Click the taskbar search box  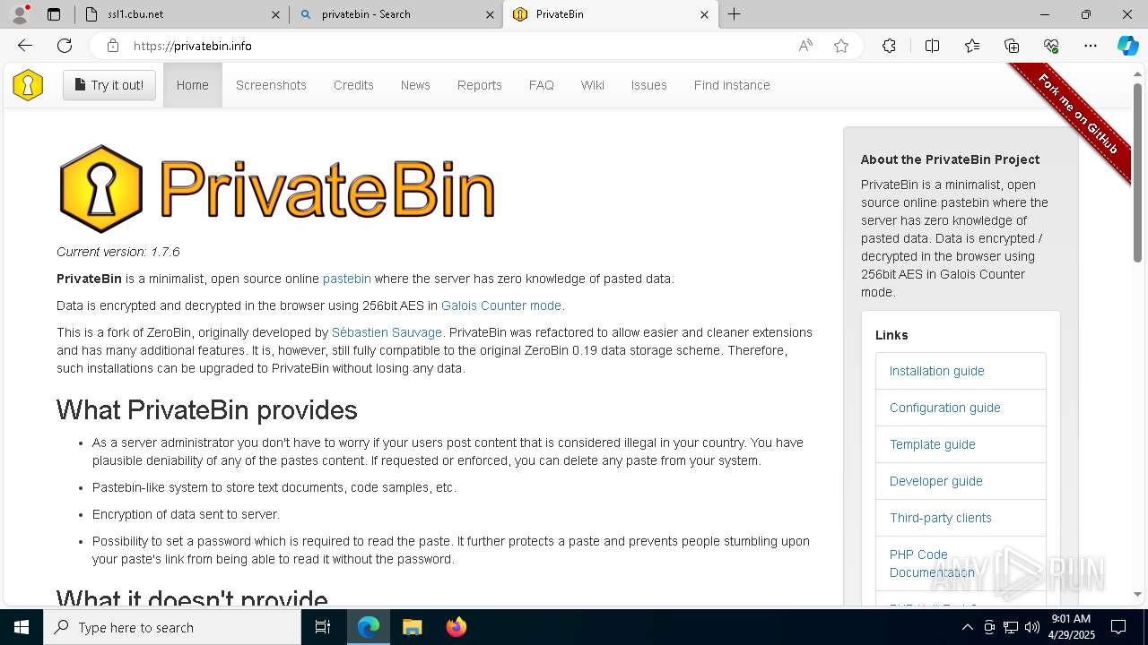point(172,627)
